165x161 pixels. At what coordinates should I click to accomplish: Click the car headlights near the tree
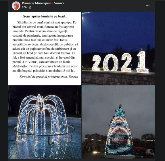coord(95,152)
